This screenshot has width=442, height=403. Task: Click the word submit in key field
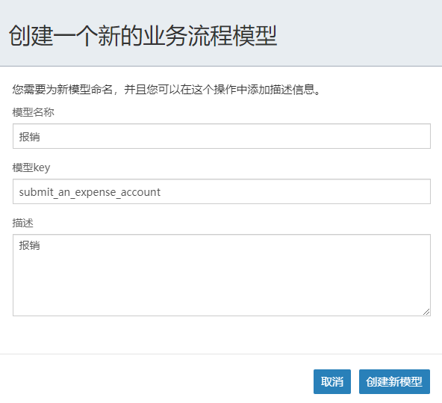[x=37, y=192]
